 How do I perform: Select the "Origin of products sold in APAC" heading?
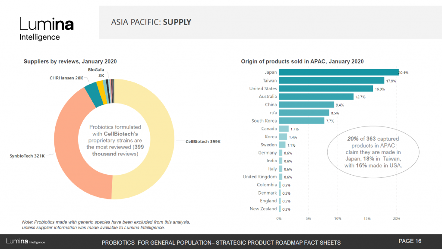[302, 61]
